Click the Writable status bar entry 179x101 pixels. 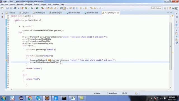[97, 93]
